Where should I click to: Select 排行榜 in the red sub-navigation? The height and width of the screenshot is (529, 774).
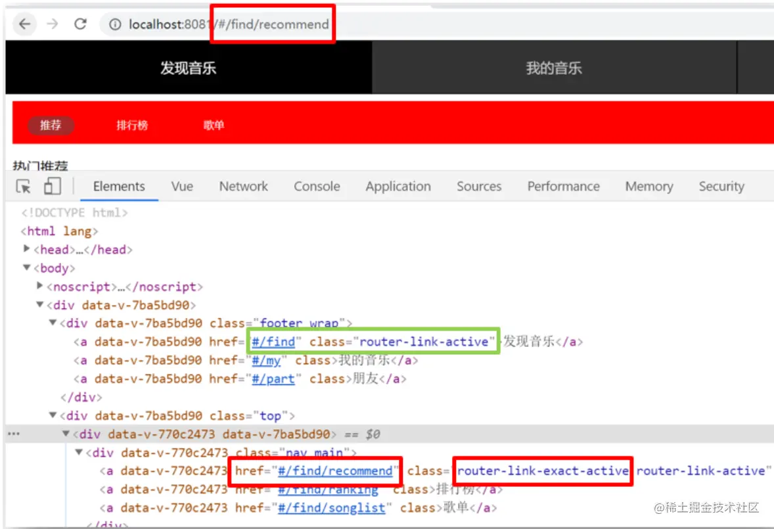click(132, 125)
